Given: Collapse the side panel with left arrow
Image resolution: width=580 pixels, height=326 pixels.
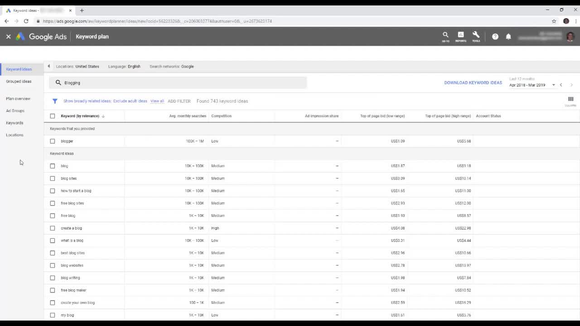Looking at the screenshot, I should click(48, 66).
